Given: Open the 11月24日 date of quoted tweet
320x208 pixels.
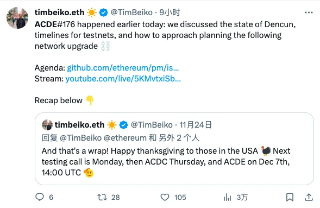Looking at the screenshot, I should [x=196, y=125].
